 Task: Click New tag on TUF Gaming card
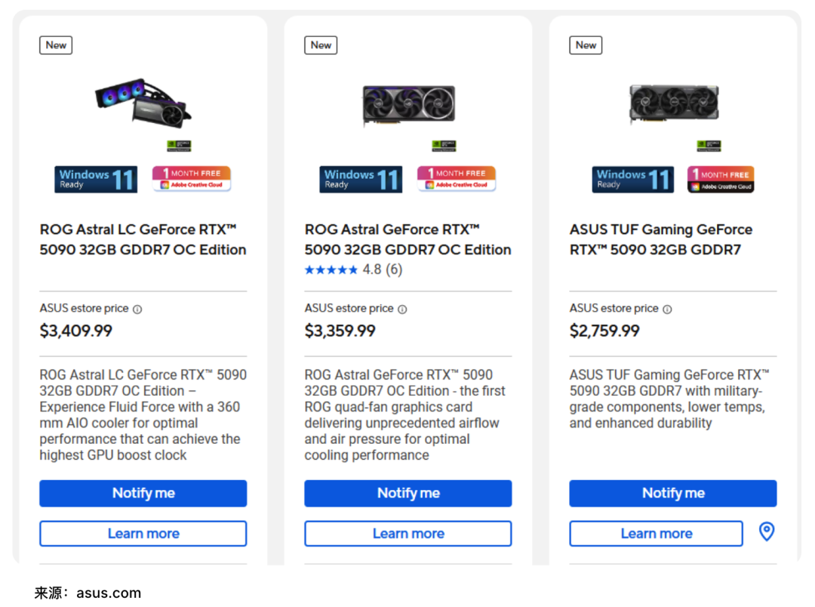tap(586, 45)
